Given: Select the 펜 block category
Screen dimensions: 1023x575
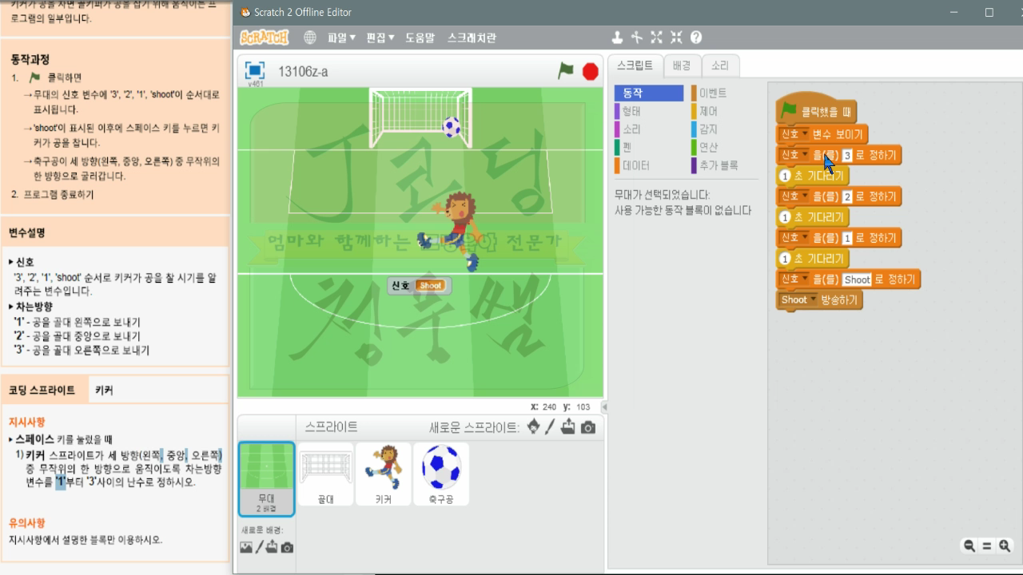Looking at the screenshot, I should [648, 147].
